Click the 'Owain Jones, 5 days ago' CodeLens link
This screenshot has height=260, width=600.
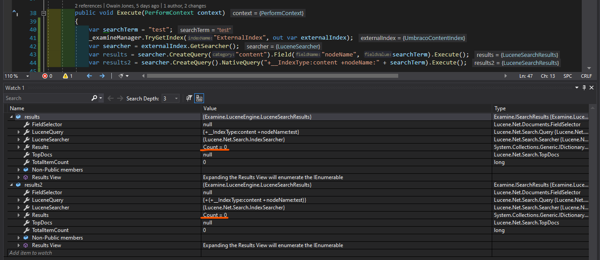tap(132, 6)
